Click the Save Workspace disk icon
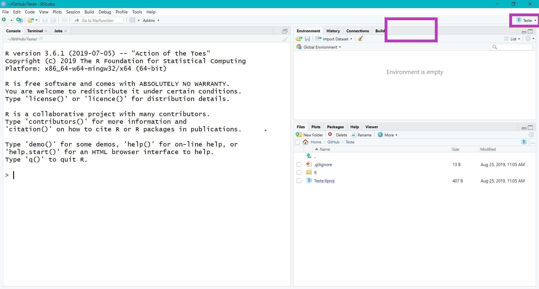539x289 pixels. (307, 39)
